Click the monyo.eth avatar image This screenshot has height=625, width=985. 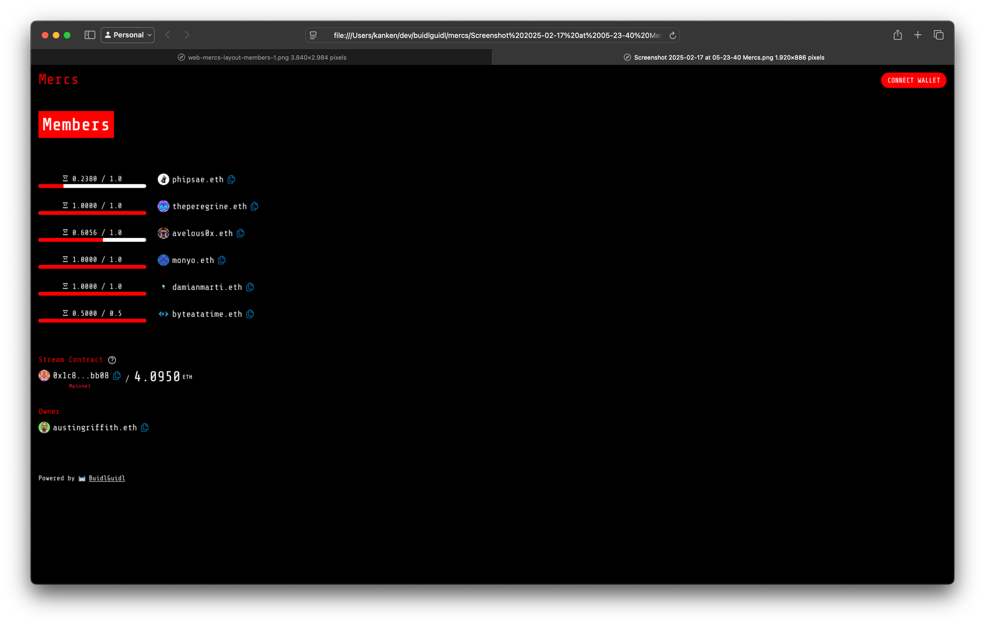click(x=163, y=260)
